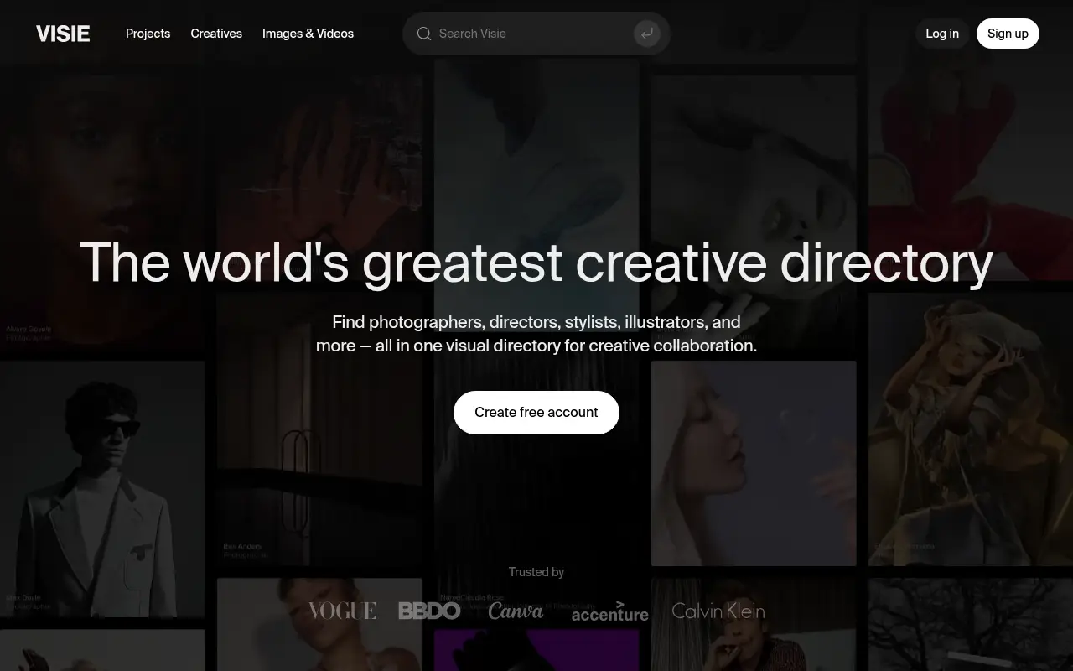Screen dimensions: 1073x671
Task: Click the "Max Doyle" caption
Action: click(x=23, y=598)
